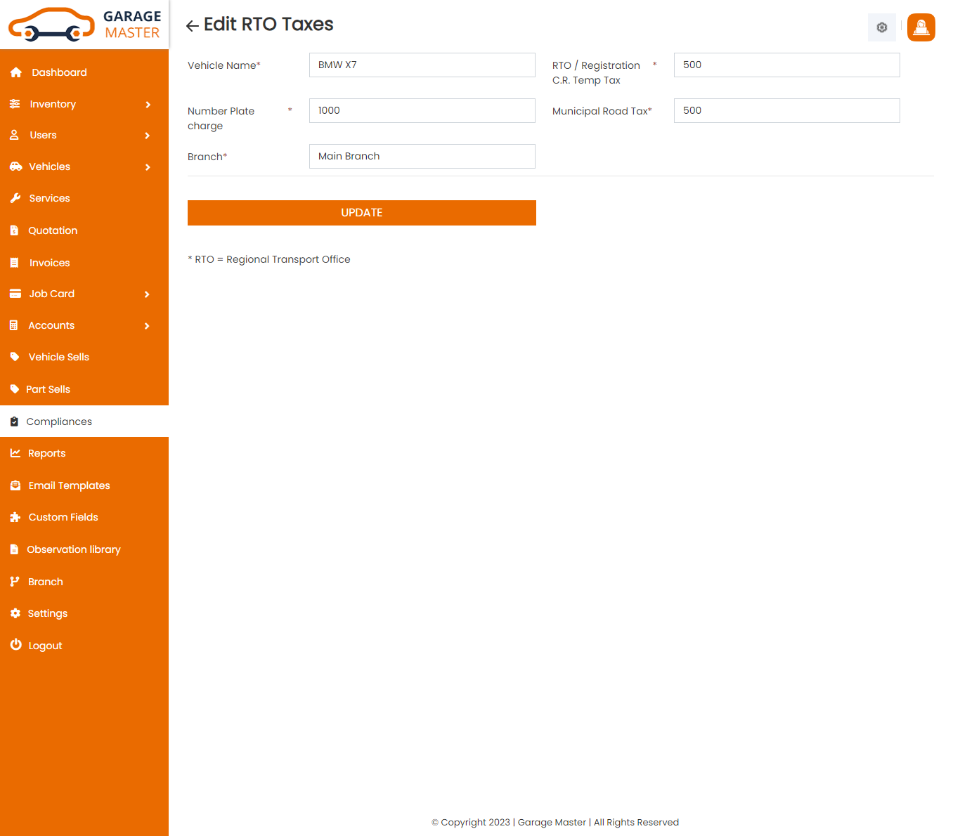Click the Services wrench icon
The image size is (960, 836).
15,198
